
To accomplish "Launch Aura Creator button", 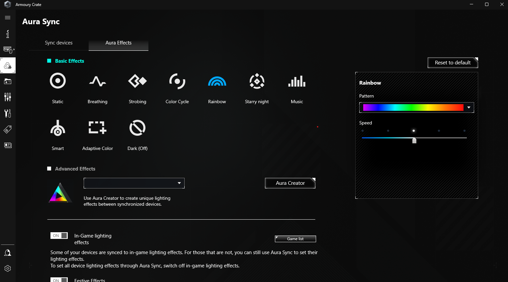I will tap(290, 183).
